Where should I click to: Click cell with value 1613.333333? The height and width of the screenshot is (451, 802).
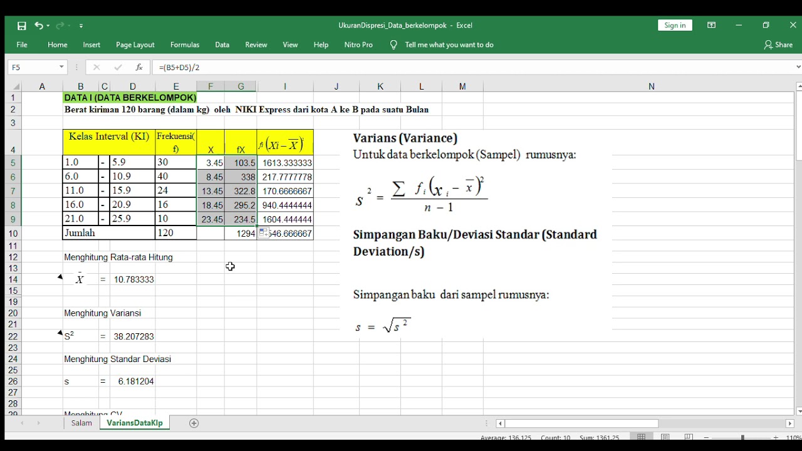[285, 163]
